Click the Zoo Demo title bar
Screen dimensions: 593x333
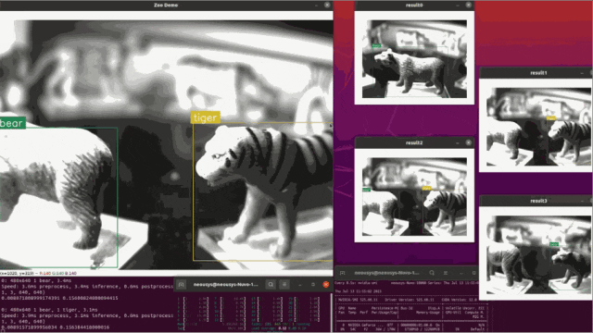[x=167, y=6]
